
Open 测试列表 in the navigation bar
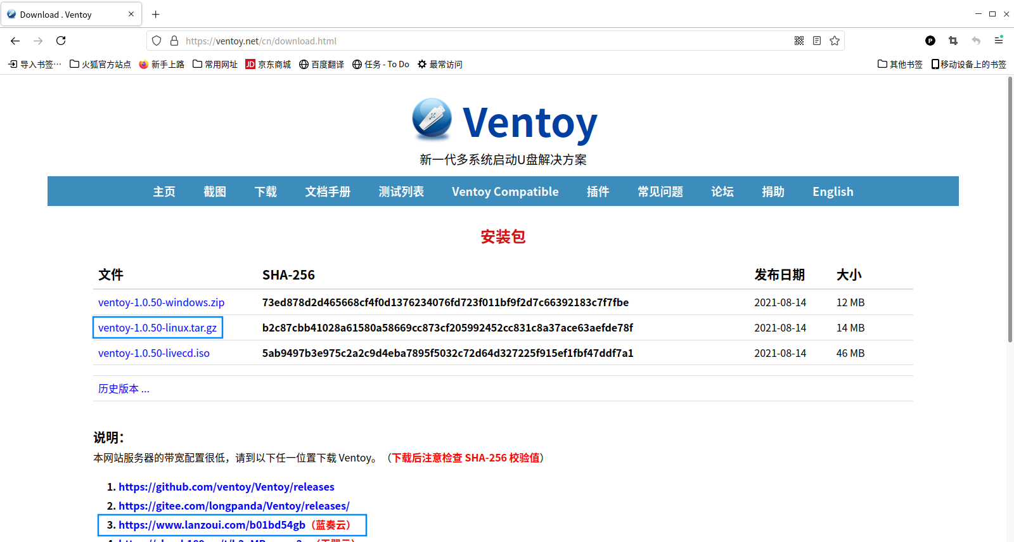click(401, 191)
